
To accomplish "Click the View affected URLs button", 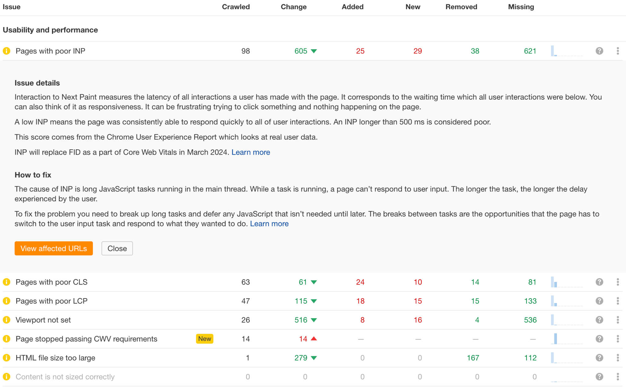I will 53,248.
